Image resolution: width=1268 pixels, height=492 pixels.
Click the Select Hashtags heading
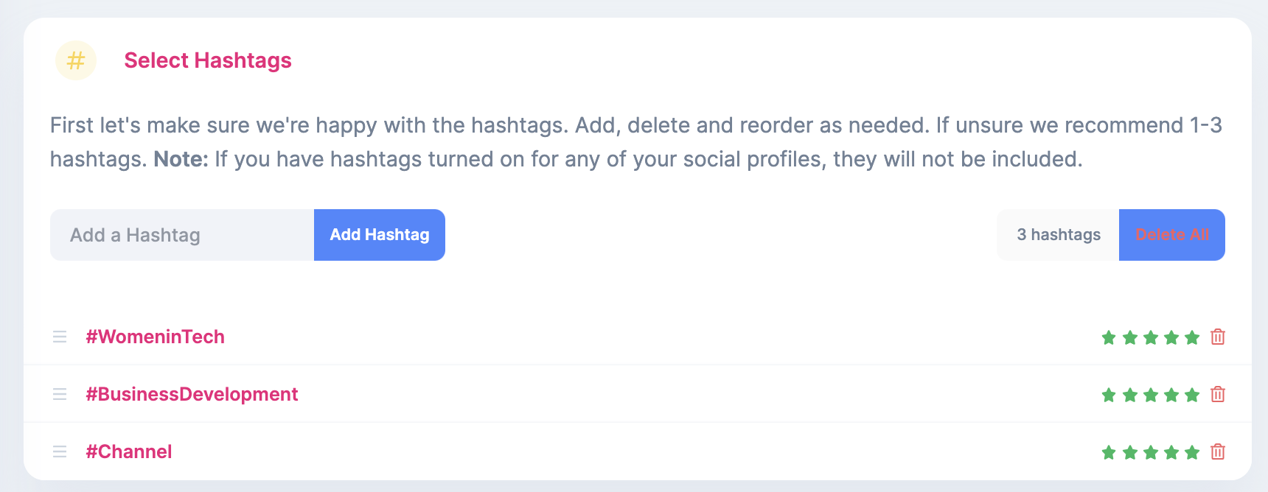tap(208, 60)
